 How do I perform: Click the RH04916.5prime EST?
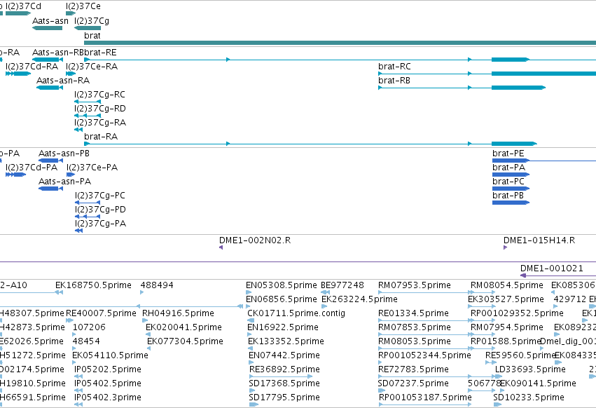tap(179, 313)
